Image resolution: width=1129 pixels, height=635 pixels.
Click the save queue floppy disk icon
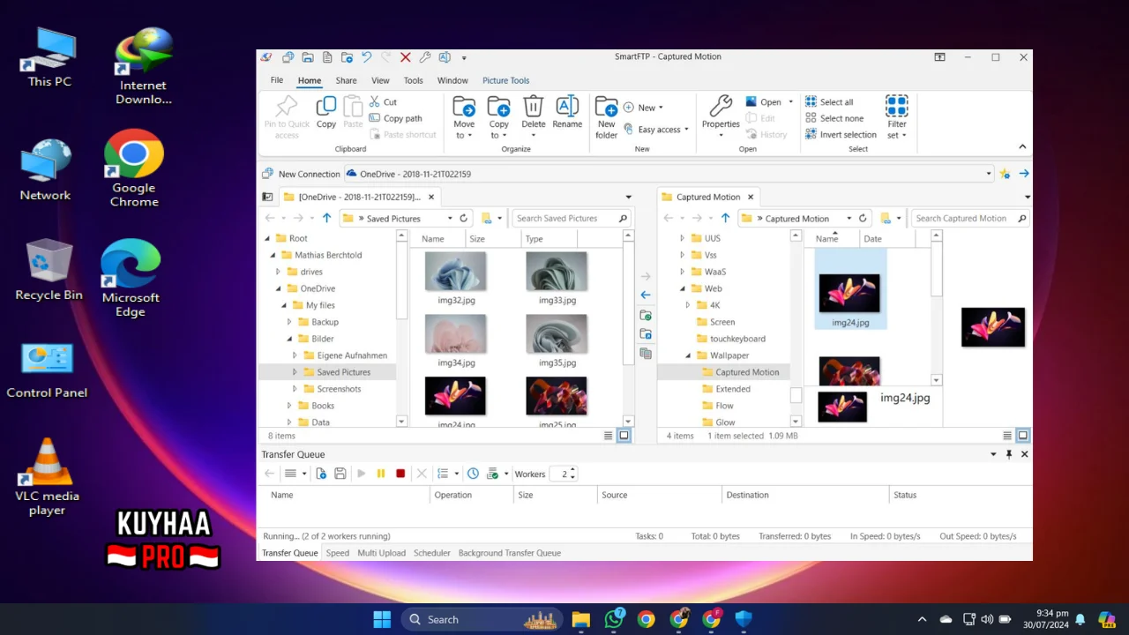tap(340, 474)
